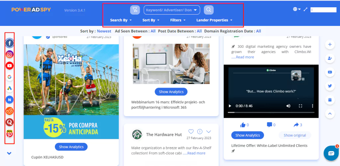This screenshot has width=340, height=166.
Task: Click the comments icon on Climbo ad
Action: tap(270, 125)
